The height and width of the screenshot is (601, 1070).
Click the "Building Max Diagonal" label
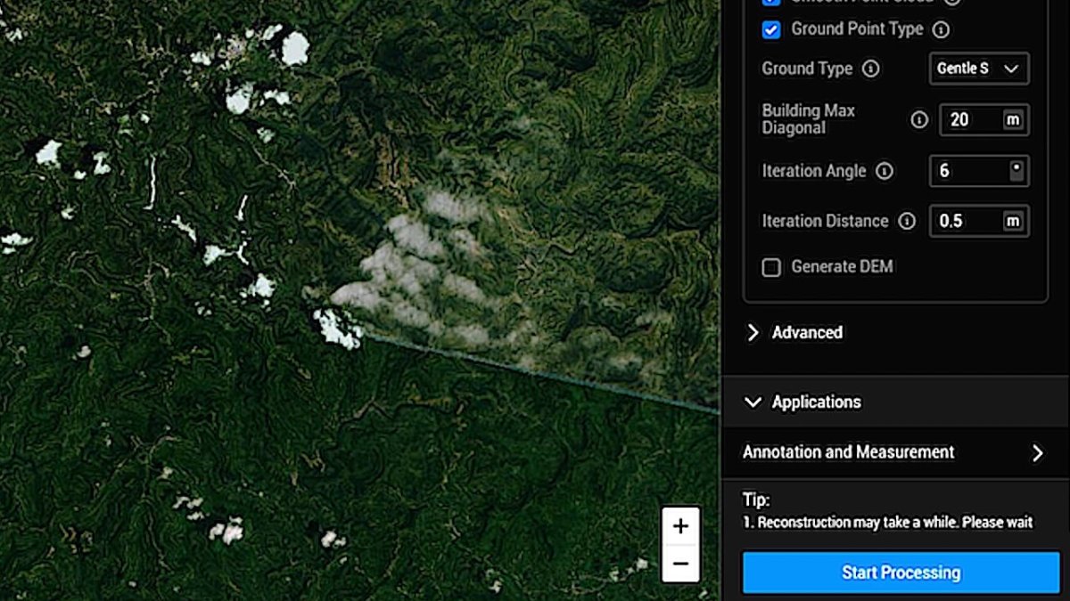pyautogui.click(x=808, y=119)
